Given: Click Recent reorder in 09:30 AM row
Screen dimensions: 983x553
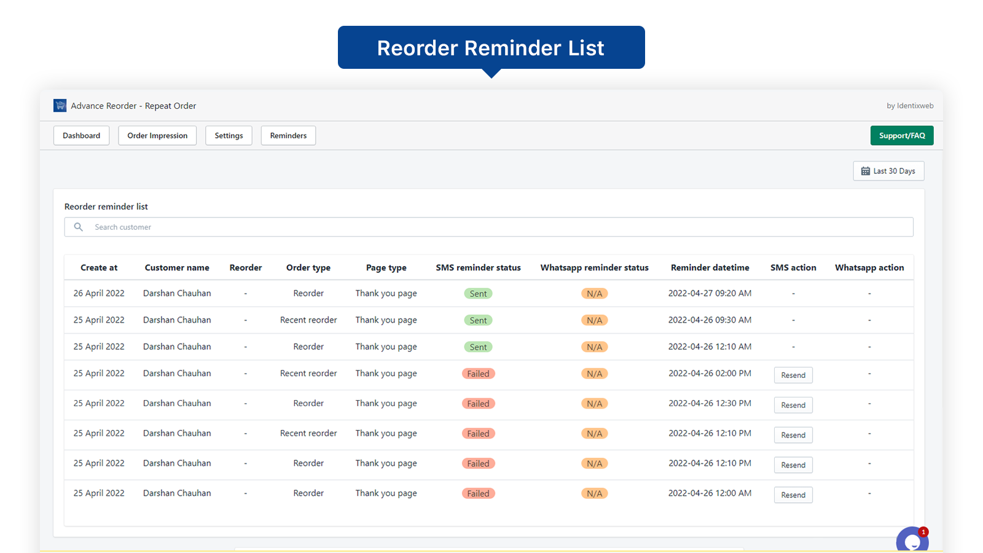Looking at the screenshot, I should tap(308, 320).
